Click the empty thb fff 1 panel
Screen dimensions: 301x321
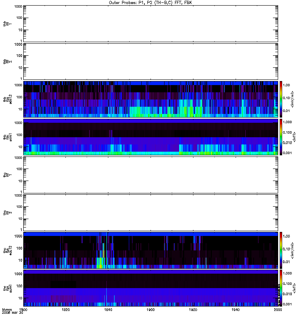coord(150,24)
